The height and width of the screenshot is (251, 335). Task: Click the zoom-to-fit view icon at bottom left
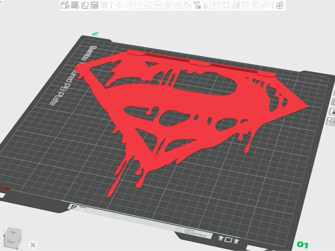[x=33, y=245]
